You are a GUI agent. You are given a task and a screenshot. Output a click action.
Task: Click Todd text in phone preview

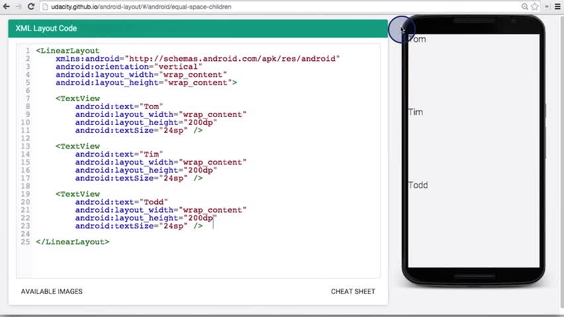(x=418, y=185)
